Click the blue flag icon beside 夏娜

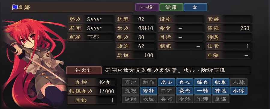click(15, 7)
